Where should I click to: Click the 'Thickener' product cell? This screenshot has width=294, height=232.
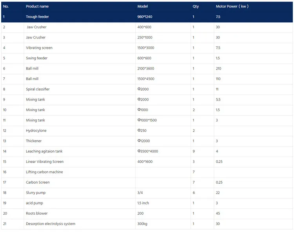click(34, 141)
